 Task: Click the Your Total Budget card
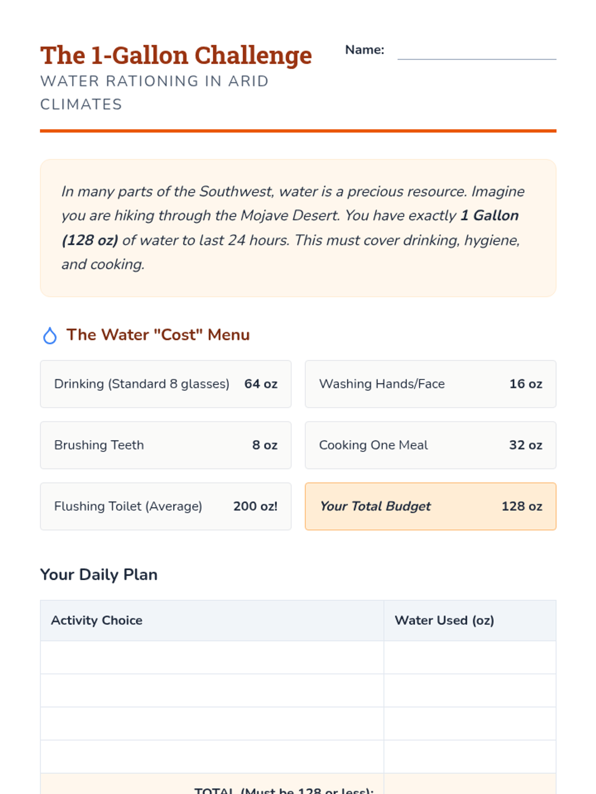430,506
